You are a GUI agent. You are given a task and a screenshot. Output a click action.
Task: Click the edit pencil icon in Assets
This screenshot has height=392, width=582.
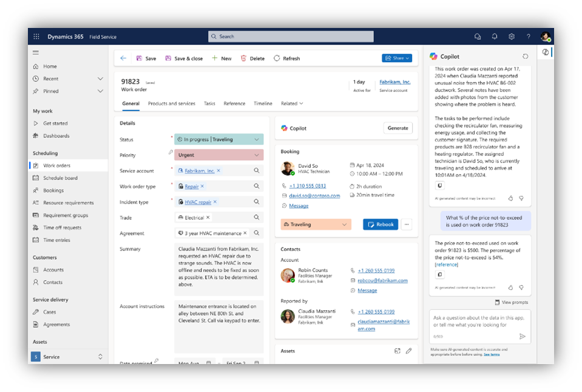[409, 351]
